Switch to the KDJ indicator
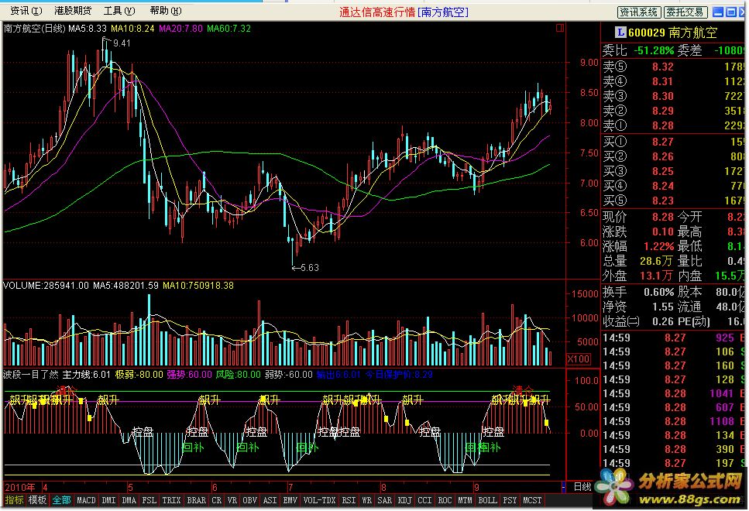Viewport: 749px width, 511px height. 404,500
